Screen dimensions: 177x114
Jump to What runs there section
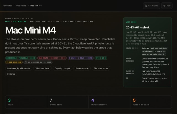click(42, 68)
